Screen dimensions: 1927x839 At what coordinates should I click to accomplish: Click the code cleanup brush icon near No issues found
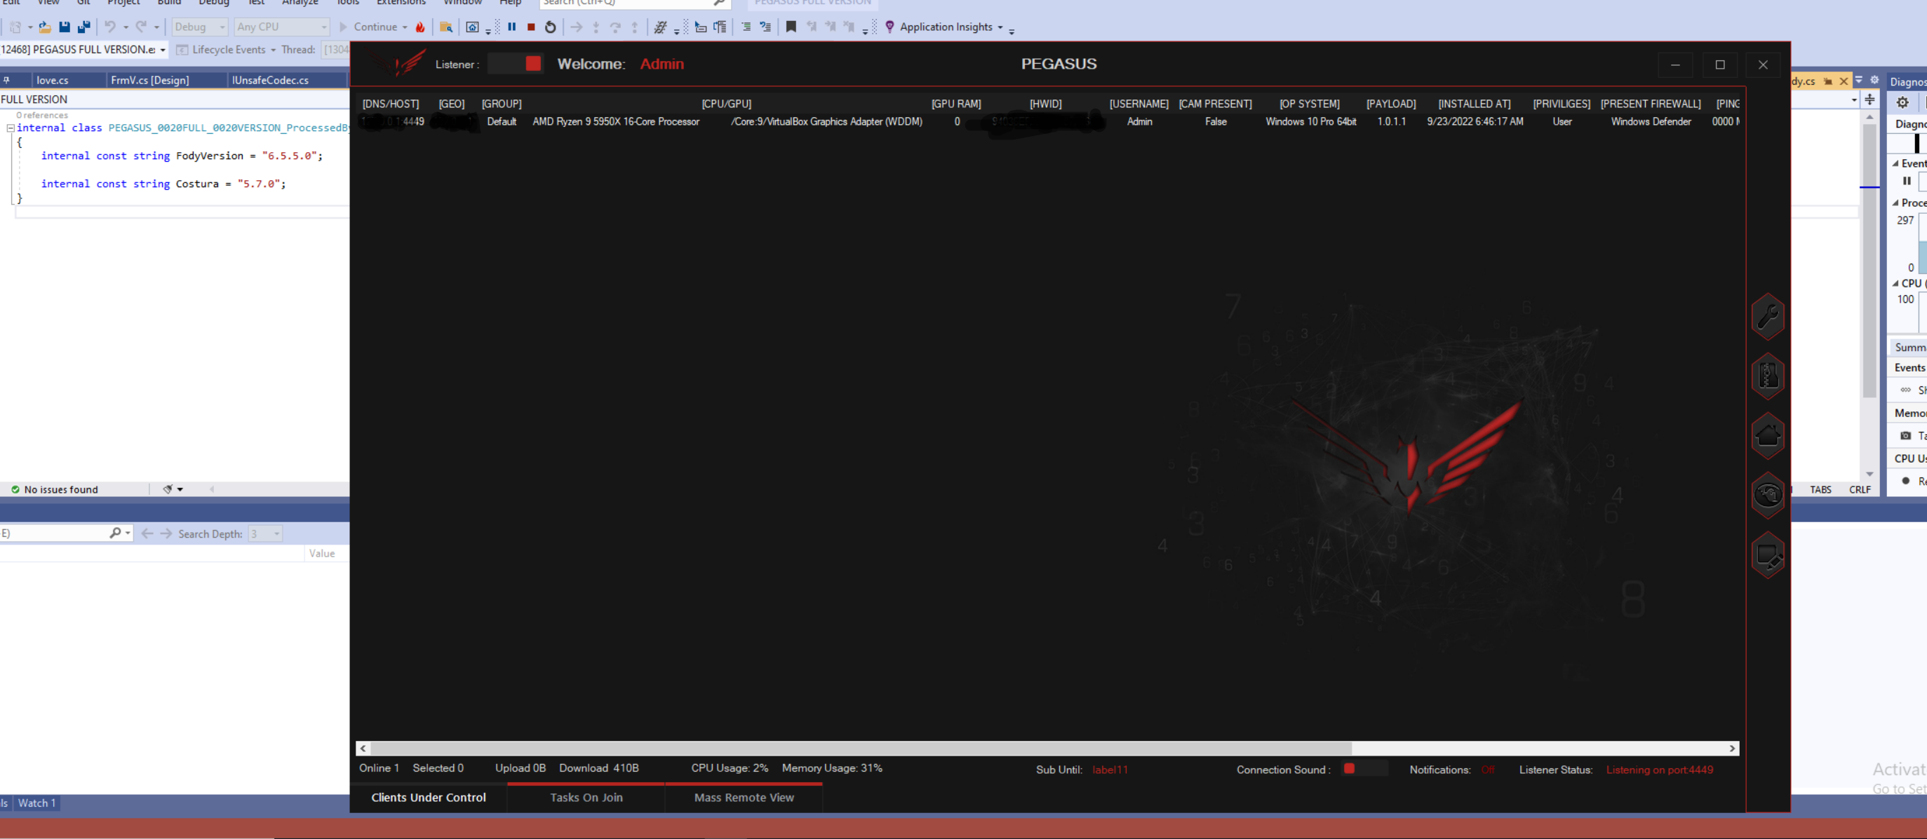[168, 489]
